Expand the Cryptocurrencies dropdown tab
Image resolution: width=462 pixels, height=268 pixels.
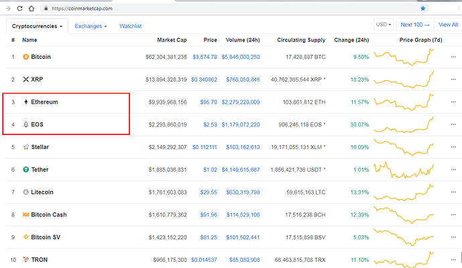click(37, 26)
